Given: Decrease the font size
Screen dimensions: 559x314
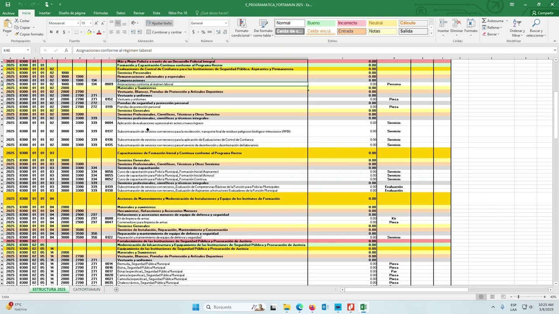Looking at the screenshot, I should point(104,23).
